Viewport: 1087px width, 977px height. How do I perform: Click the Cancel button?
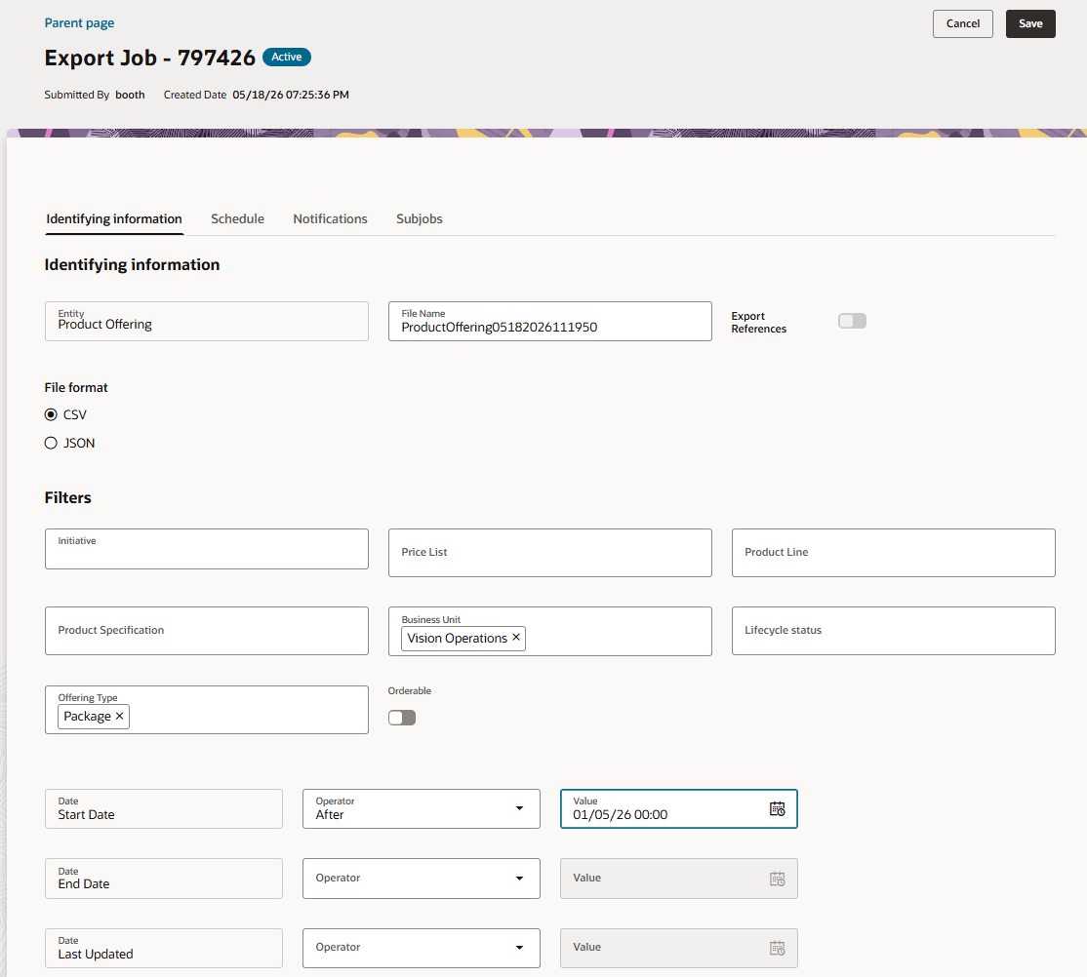(x=963, y=23)
